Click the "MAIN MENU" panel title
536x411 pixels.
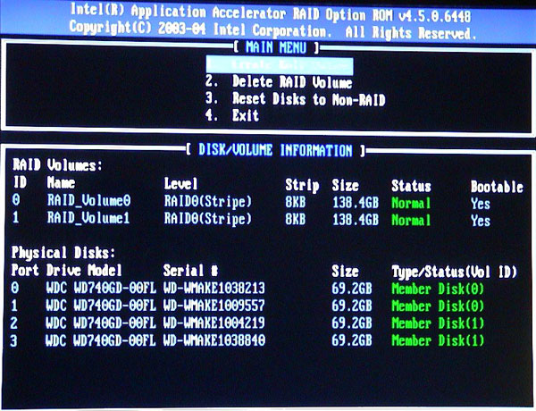click(x=276, y=47)
